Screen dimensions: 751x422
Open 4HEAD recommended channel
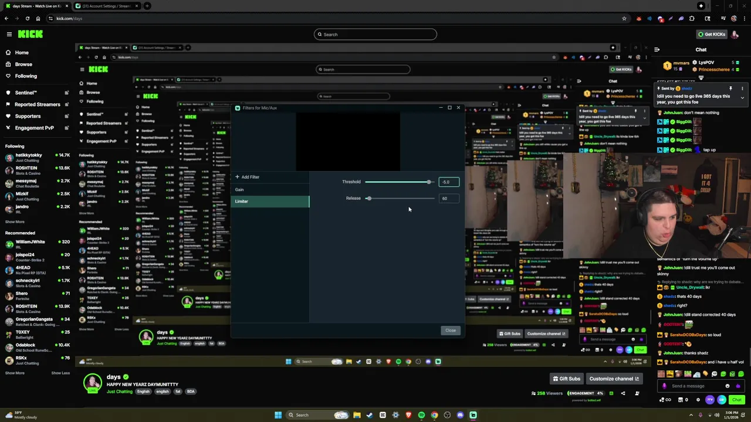click(x=37, y=270)
